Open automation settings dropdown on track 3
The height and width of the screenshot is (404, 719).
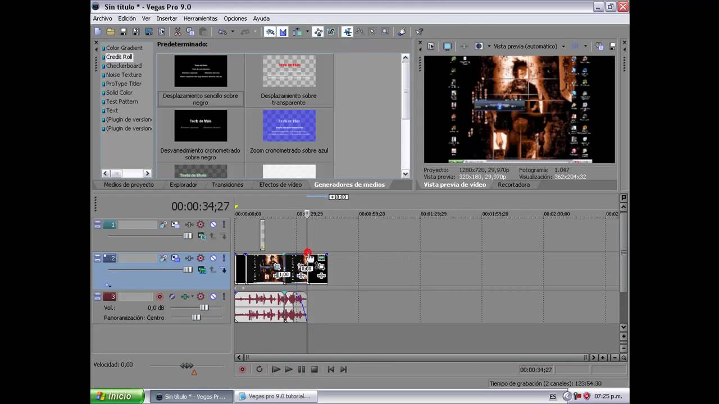coord(192,297)
